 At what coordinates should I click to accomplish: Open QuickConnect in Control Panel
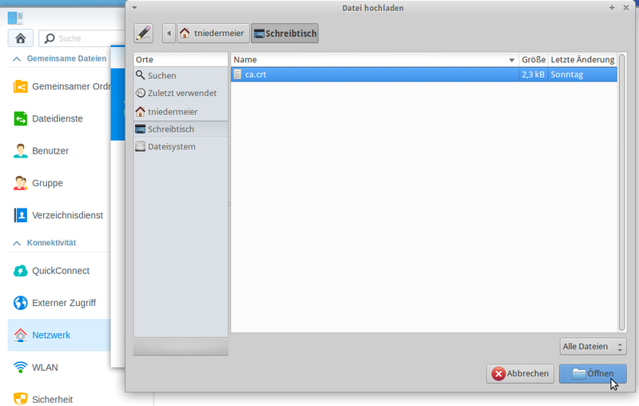[x=59, y=271]
